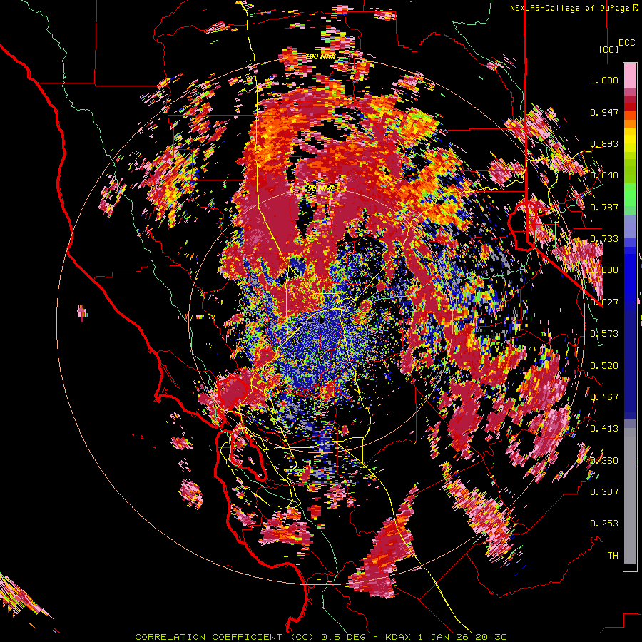This screenshot has width=642, height=642.
Task: Pick the pink top segment of color bar
Action: pyautogui.click(x=630, y=76)
